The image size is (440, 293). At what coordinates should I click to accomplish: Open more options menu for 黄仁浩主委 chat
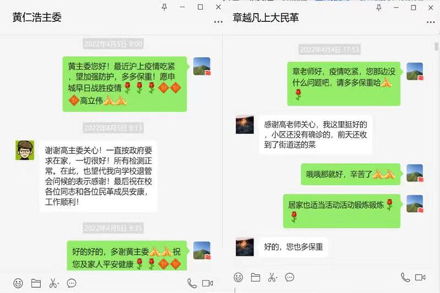click(219, 21)
